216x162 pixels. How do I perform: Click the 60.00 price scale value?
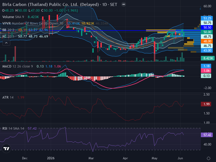[207, 6]
